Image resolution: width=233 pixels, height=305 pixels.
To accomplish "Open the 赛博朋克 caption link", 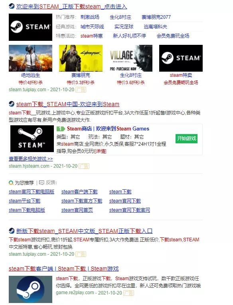I will click(81, 75).
